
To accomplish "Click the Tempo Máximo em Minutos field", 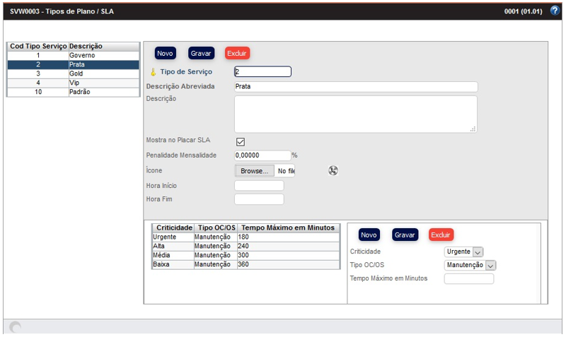I will click(468, 279).
